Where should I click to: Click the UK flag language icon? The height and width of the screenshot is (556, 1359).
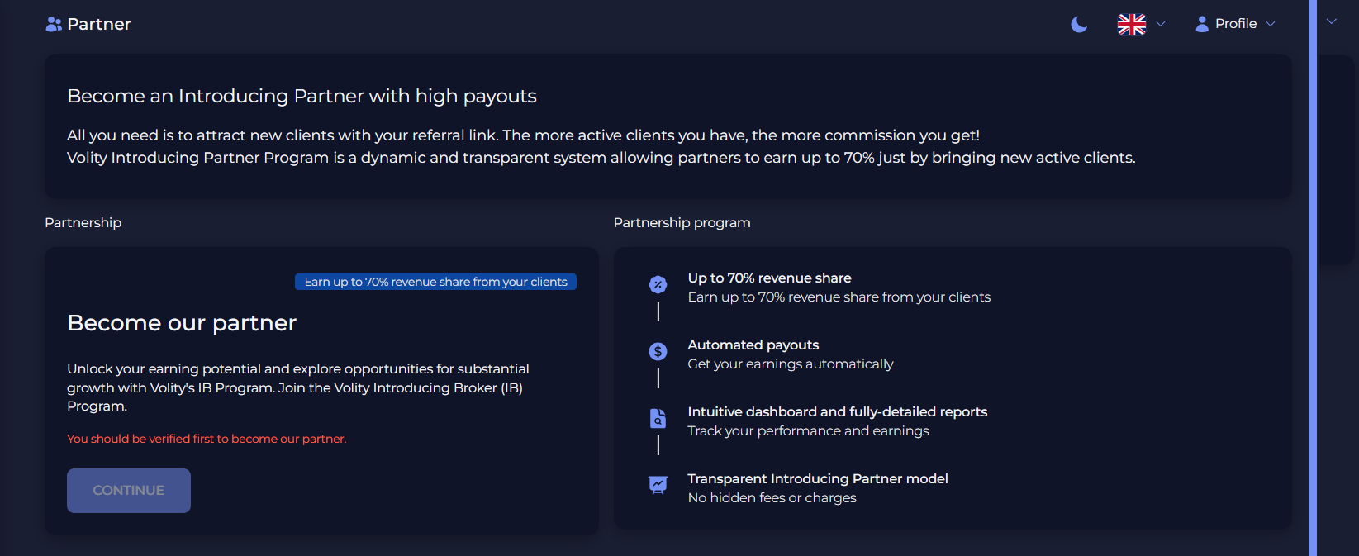coord(1131,25)
